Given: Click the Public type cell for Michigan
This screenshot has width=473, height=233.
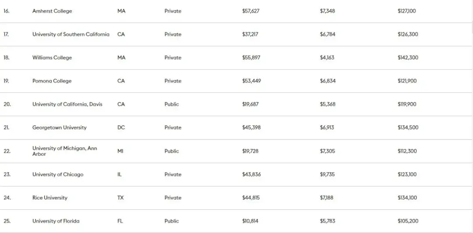Looking at the screenshot, I should (172, 151).
